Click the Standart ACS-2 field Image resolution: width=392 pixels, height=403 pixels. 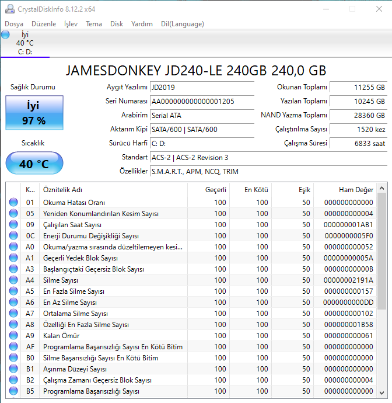click(x=268, y=157)
